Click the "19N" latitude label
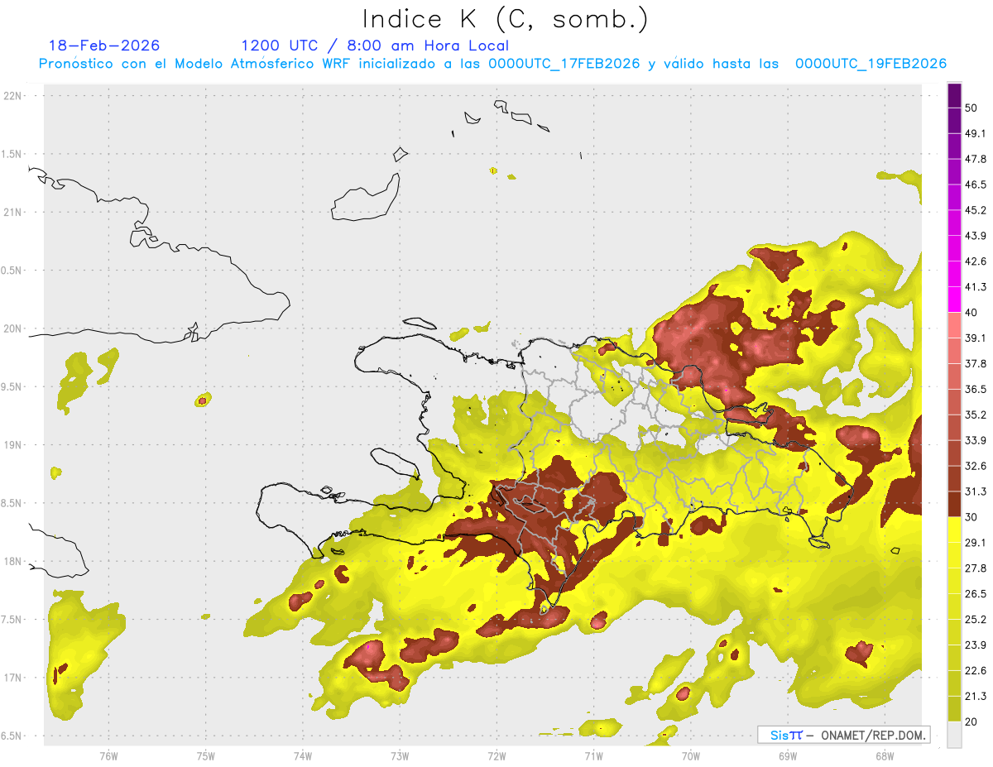Viewport: 993px width, 767px height. tap(14, 444)
